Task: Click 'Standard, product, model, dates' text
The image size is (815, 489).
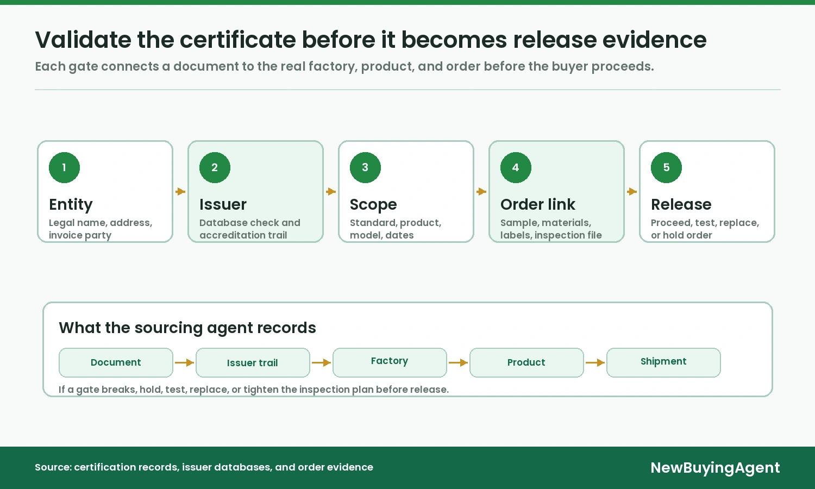Action: point(396,229)
